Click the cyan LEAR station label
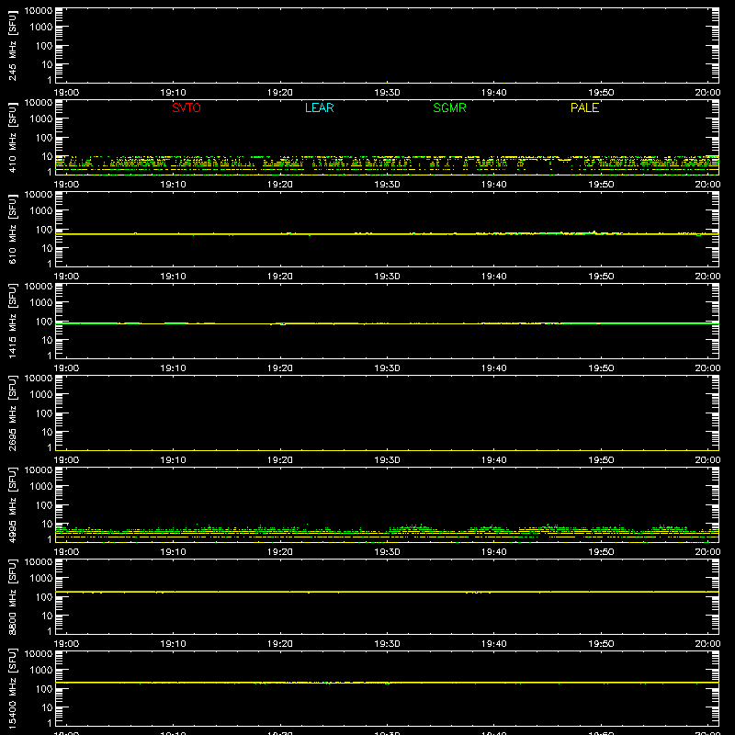The height and width of the screenshot is (735, 735). pos(319,107)
